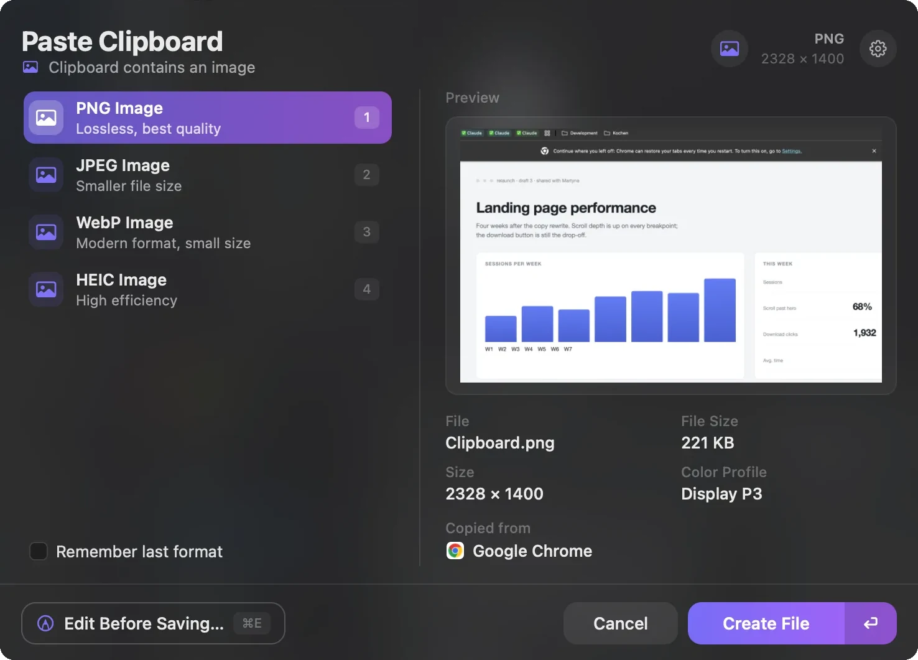Open Edit Before Saving editor
Screen dimensions: 918x660
click(x=153, y=623)
